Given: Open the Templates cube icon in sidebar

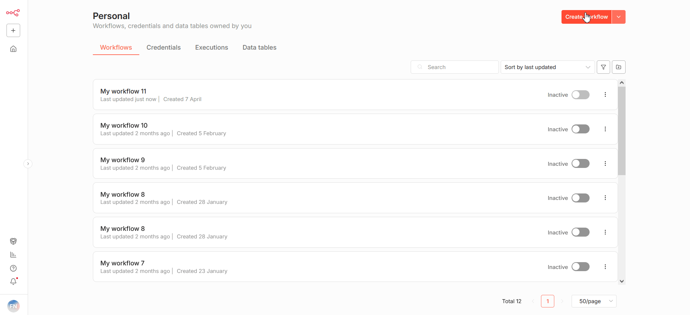Looking at the screenshot, I should tap(13, 241).
